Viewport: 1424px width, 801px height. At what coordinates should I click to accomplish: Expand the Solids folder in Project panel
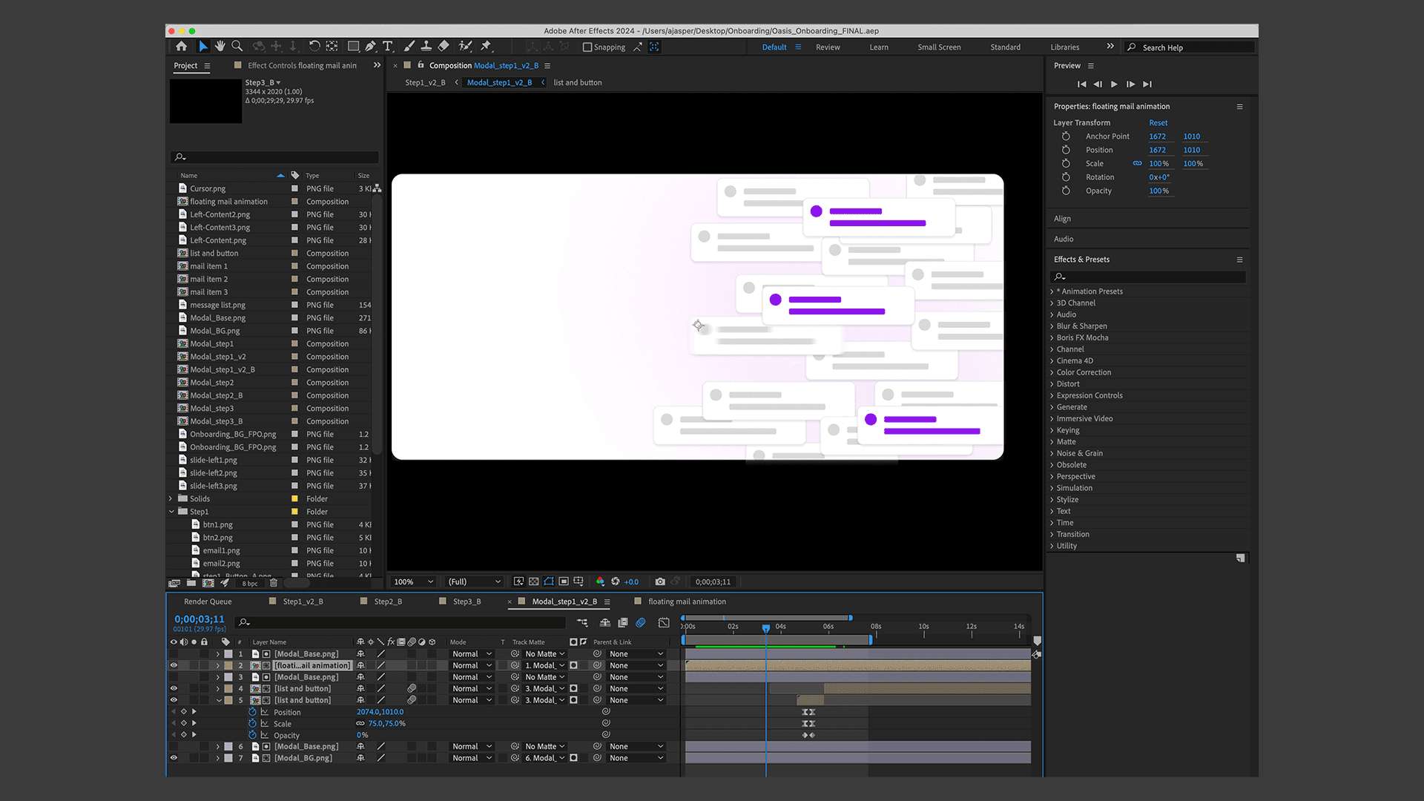(x=171, y=499)
